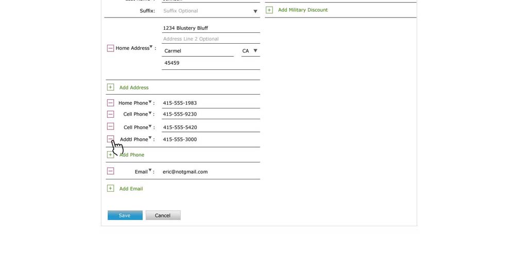The image size is (515, 257).
Task: Click the Add Military Discount link
Action: (x=303, y=10)
